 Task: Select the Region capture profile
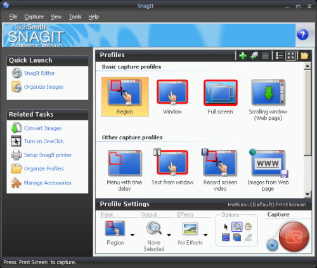(x=125, y=97)
